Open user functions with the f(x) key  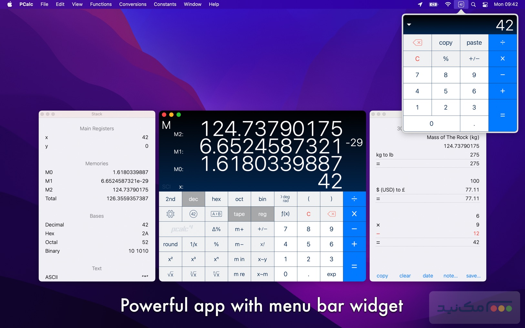coord(285,214)
